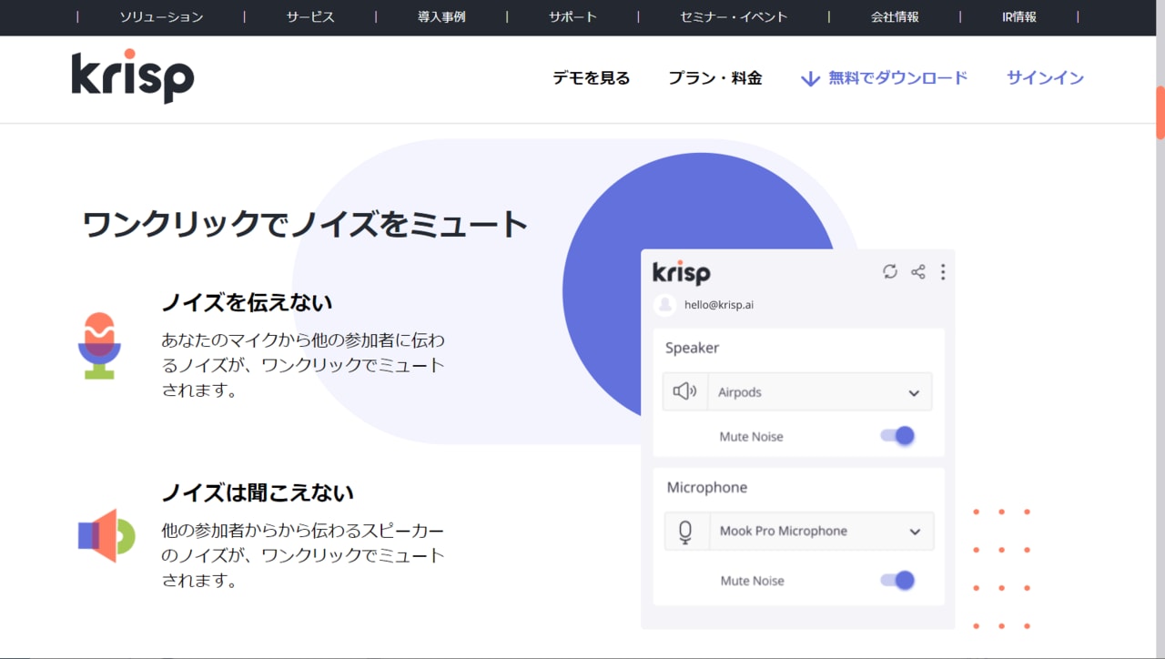The width and height of the screenshot is (1165, 659).
Task: Click the speaker icon beside Airpods
Action: pyautogui.click(x=684, y=391)
